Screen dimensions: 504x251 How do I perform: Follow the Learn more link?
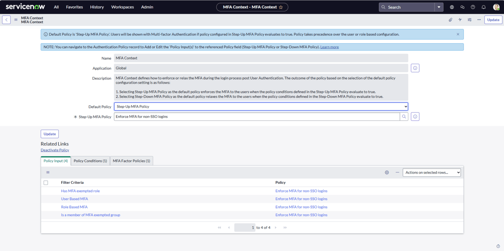pyautogui.click(x=330, y=47)
